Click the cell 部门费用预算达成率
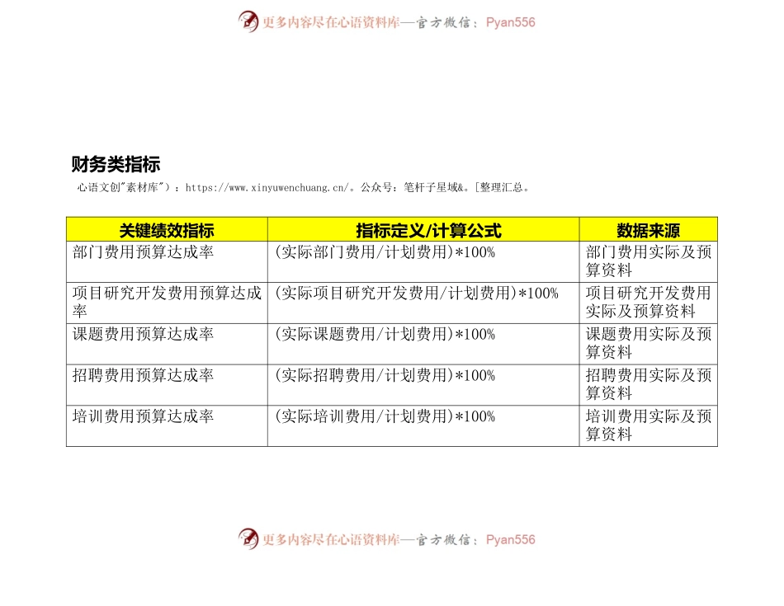Image resolution: width=784 pixels, height=606 pixels. point(167,262)
